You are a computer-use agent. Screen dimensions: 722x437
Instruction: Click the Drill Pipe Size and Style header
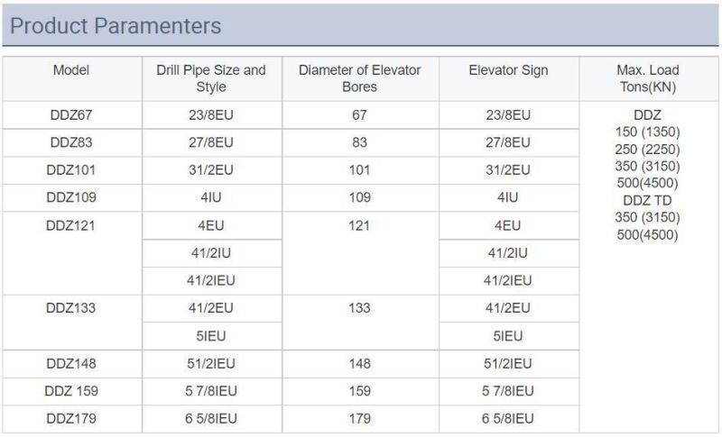211,78
